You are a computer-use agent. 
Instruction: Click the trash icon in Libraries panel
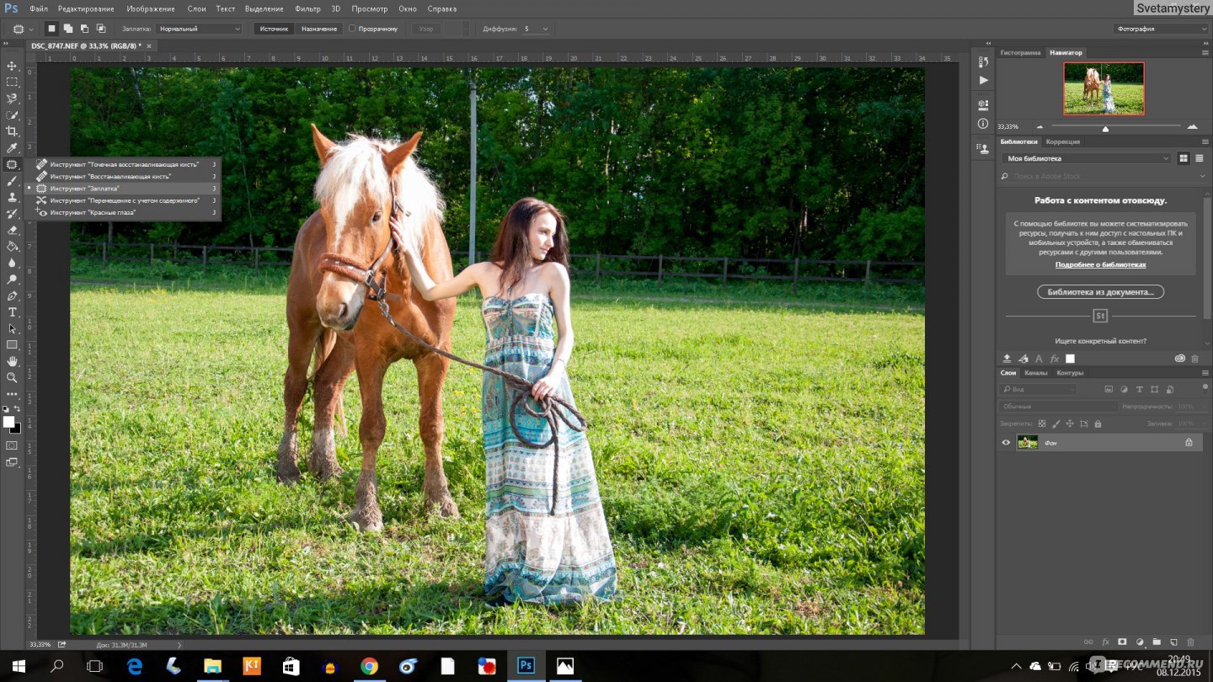click(1194, 359)
